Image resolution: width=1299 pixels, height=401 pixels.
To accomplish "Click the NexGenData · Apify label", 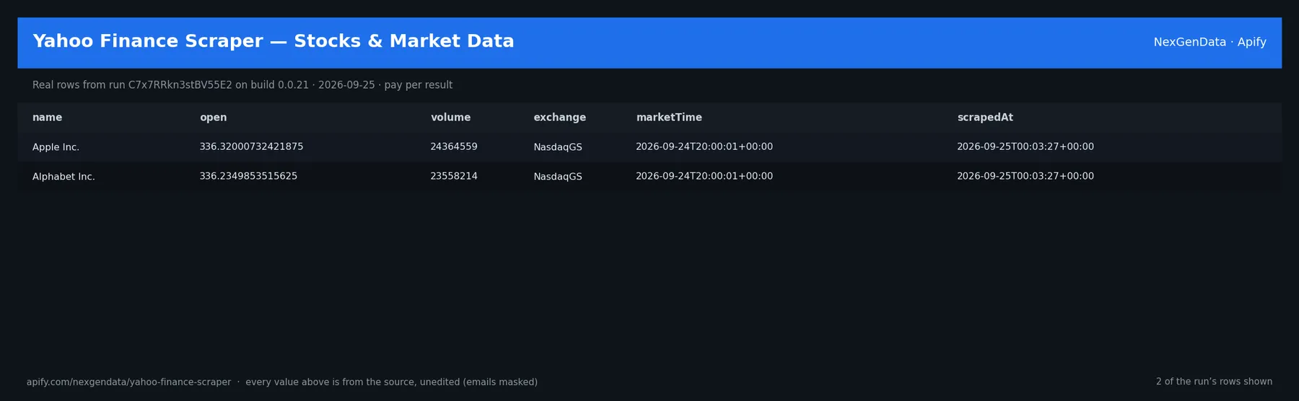I will 1210,43.
